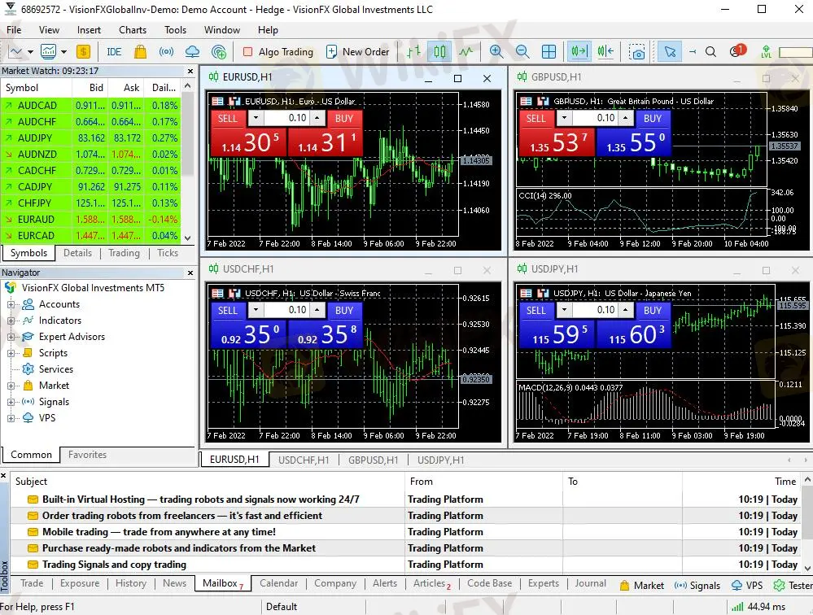Screen dimensions: 813x615
Task: Click the screenshot camera toolbar icon
Action: [636, 52]
